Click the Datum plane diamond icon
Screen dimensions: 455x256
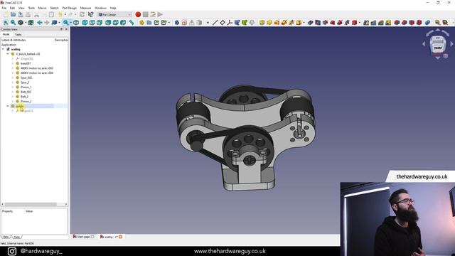[223, 22]
